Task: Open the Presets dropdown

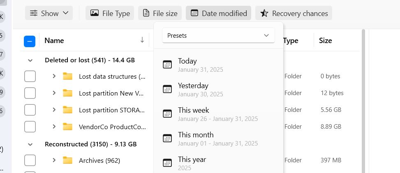Action: pyautogui.click(x=218, y=35)
